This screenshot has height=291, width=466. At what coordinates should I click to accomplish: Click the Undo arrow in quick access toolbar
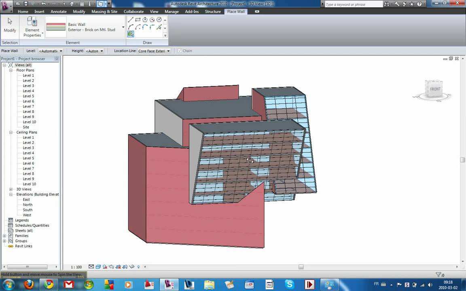44,4
